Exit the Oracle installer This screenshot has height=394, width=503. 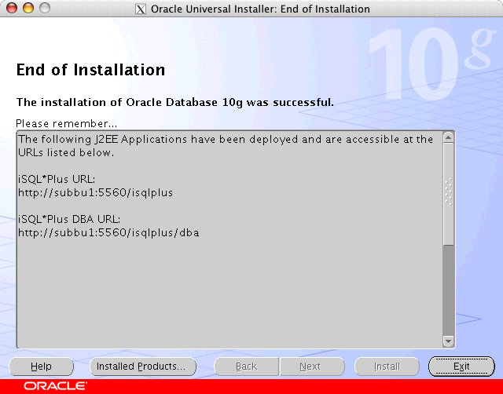click(461, 367)
